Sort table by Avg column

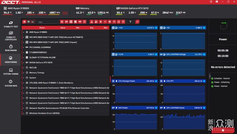[x=92, y=28]
